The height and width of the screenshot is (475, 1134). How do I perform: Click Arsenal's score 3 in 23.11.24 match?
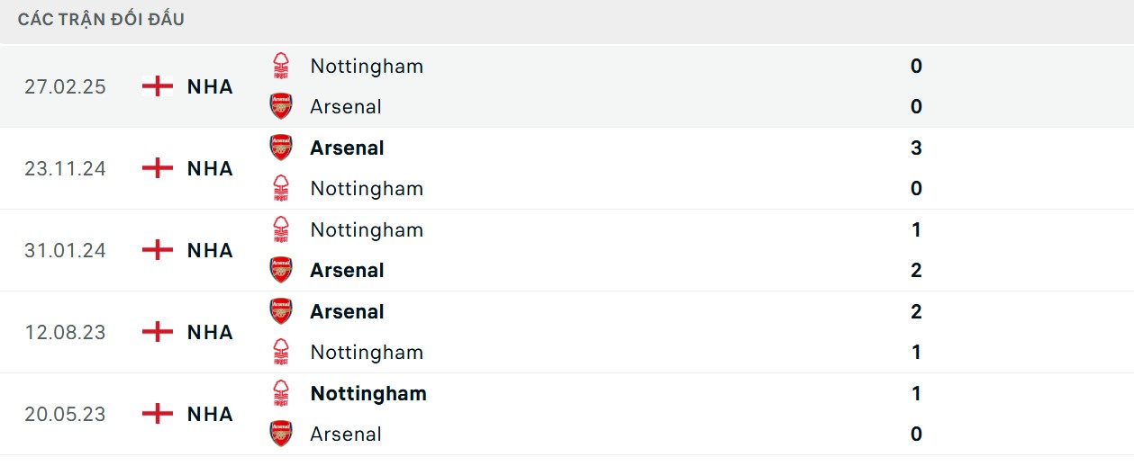tap(916, 148)
